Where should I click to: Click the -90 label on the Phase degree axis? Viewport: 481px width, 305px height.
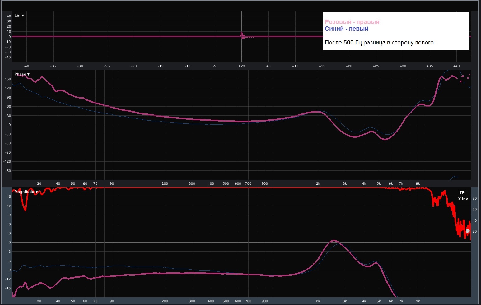[x=8, y=152]
